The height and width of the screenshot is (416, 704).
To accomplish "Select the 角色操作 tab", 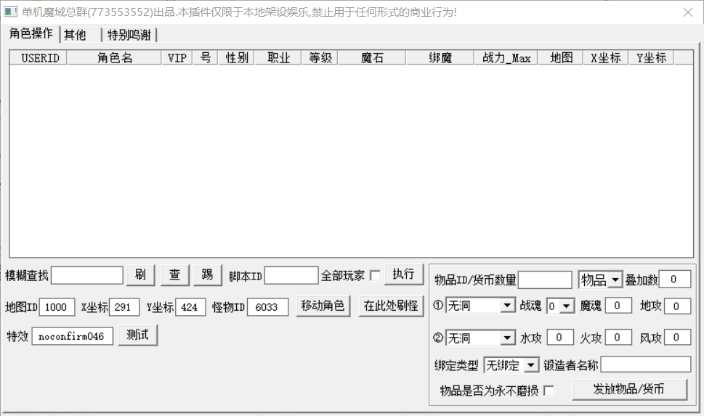I will (31, 34).
